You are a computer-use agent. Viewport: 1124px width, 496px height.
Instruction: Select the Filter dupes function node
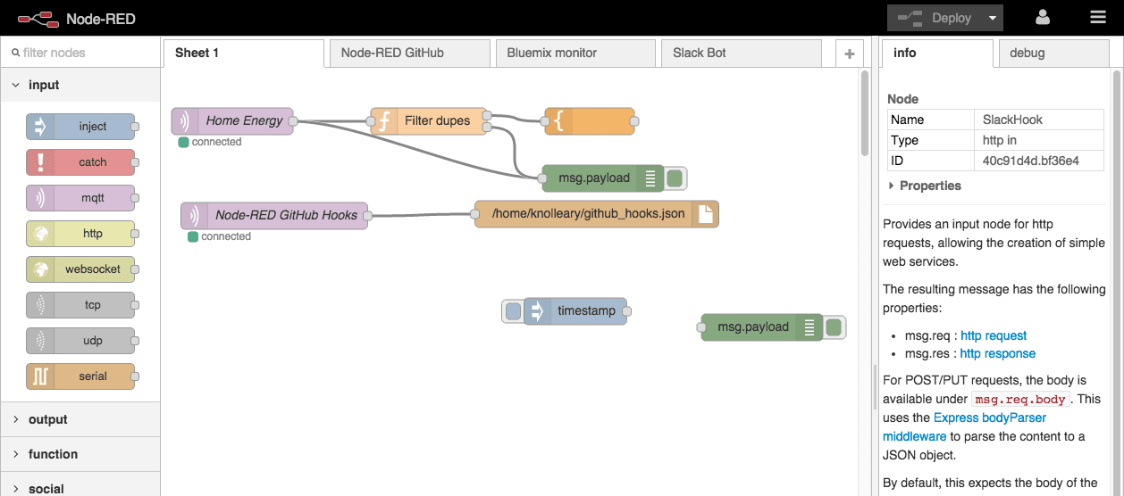pyautogui.click(x=429, y=120)
